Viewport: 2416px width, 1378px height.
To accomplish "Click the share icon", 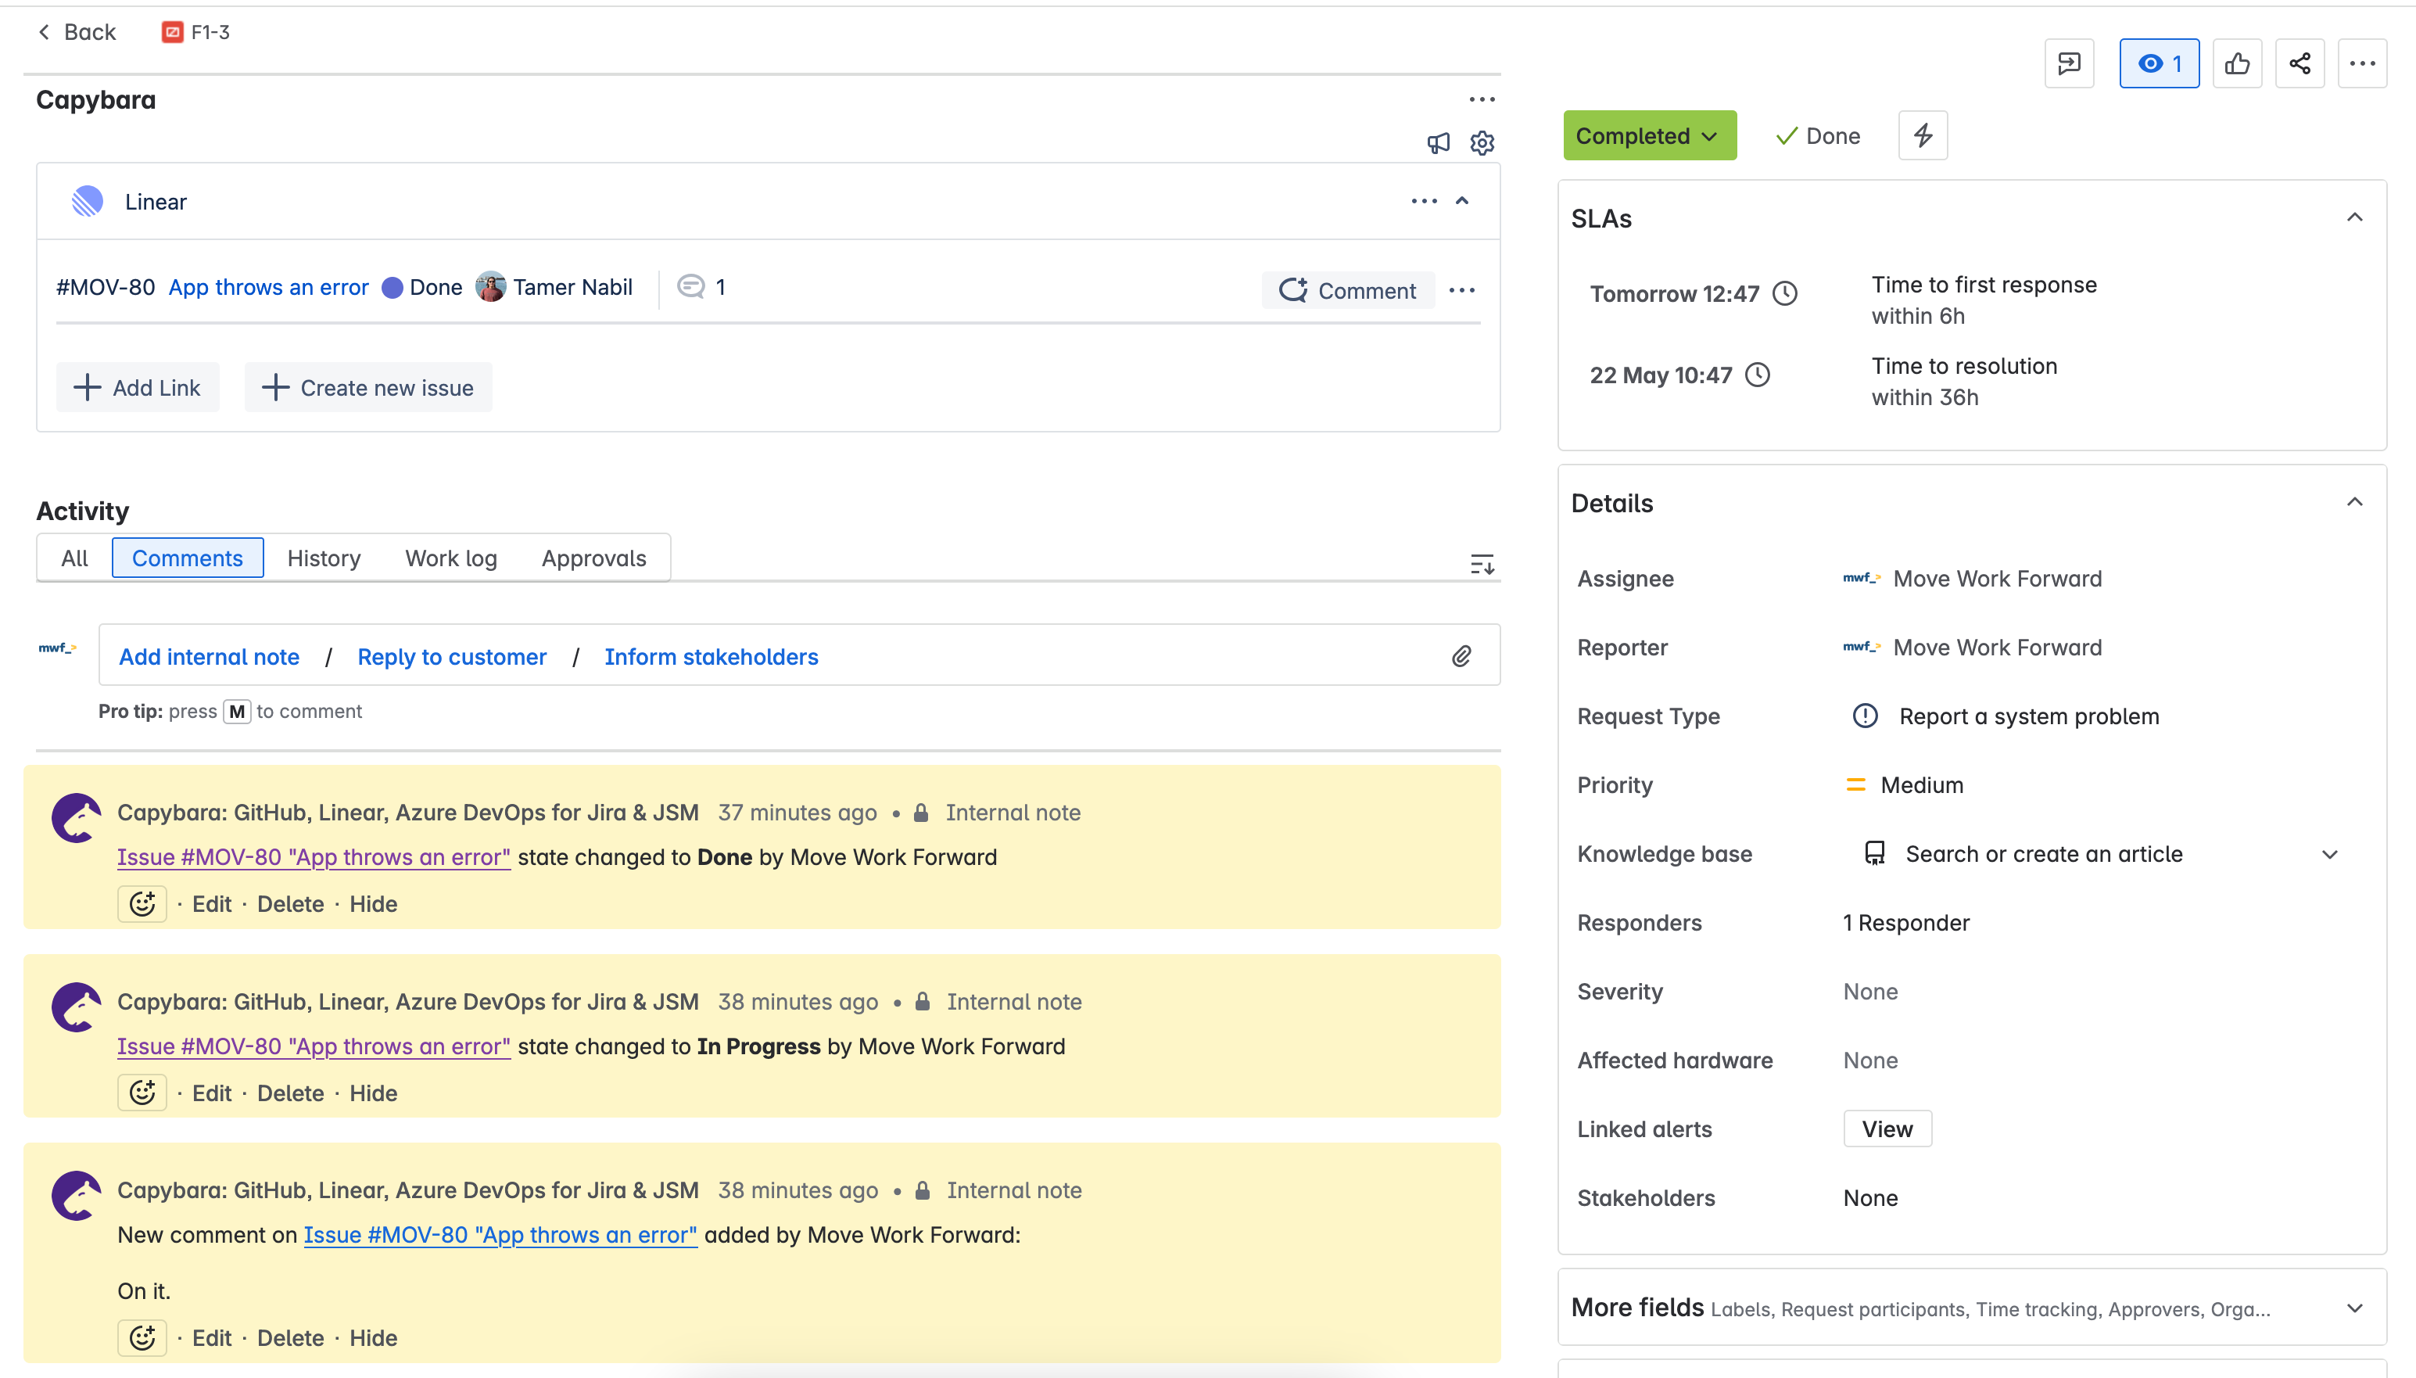I will point(2299,63).
